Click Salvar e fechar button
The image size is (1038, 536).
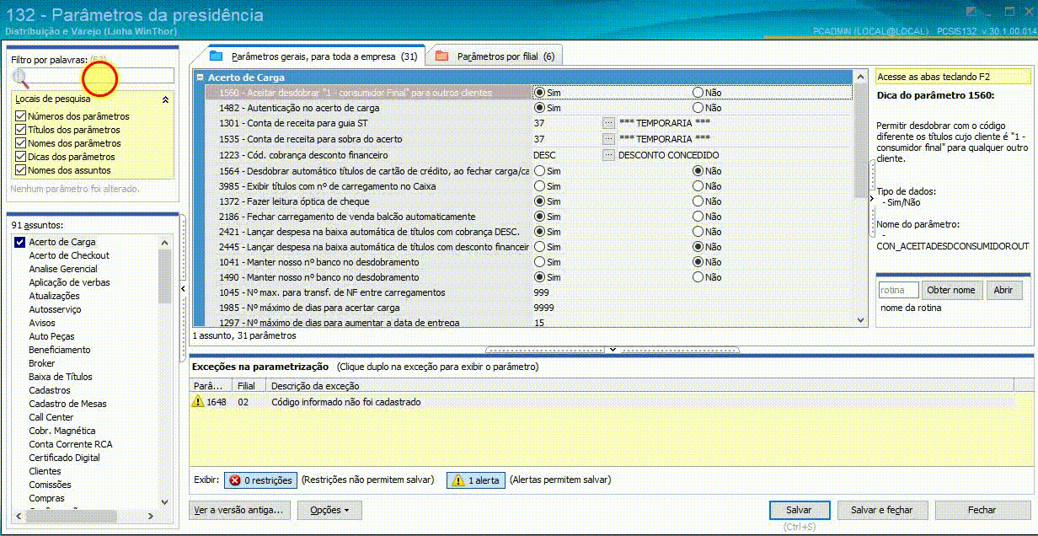882,510
